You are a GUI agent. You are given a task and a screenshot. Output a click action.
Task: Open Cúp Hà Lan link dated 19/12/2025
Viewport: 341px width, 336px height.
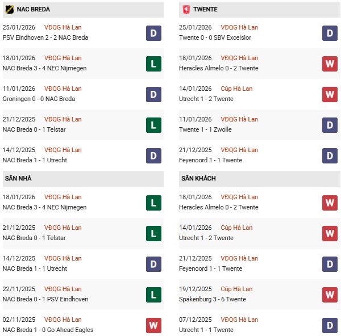[x=236, y=289]
